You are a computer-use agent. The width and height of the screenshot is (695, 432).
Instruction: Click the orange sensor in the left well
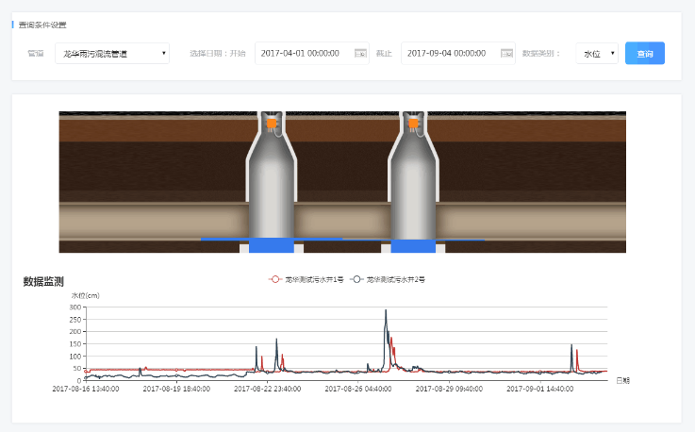[272, 123]
